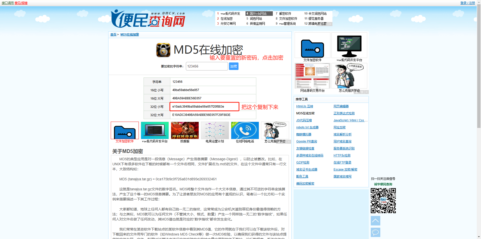481x239 pixels.
Task: Click the page vertical scrollbar down arrow
Action: pyautogui.click(x=479, y=236)
